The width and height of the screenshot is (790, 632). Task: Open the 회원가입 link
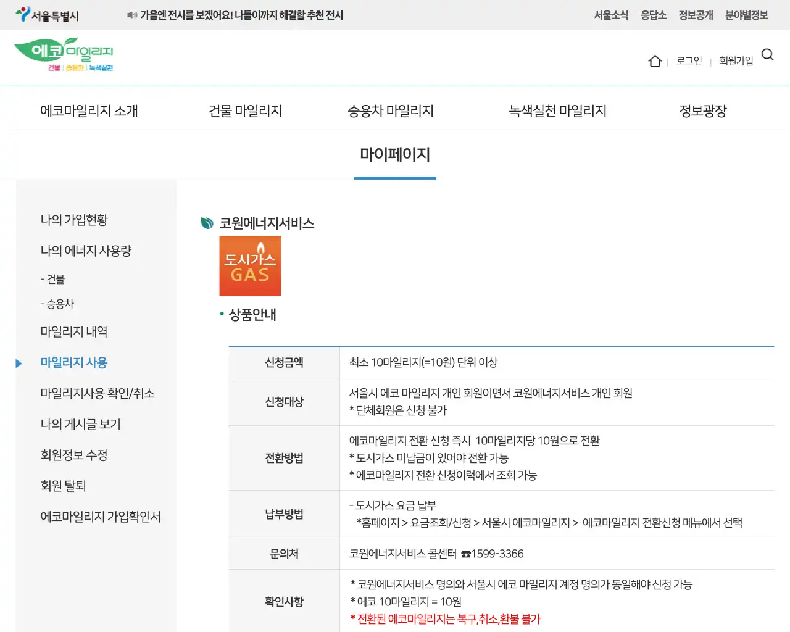(x=736, y=61)
